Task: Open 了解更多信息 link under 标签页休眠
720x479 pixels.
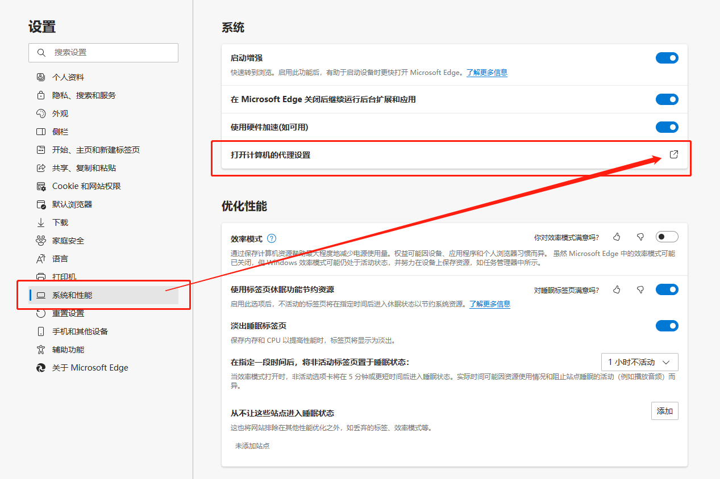Action: coord(490,304)
